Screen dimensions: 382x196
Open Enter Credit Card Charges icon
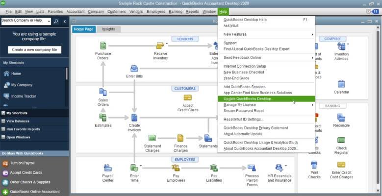[x=341, y=165]
